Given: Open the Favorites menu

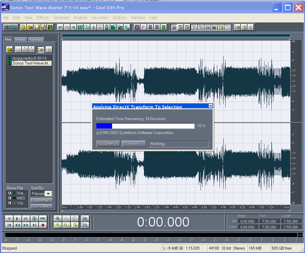Looking at the screenshot, I should pos(100,18).
